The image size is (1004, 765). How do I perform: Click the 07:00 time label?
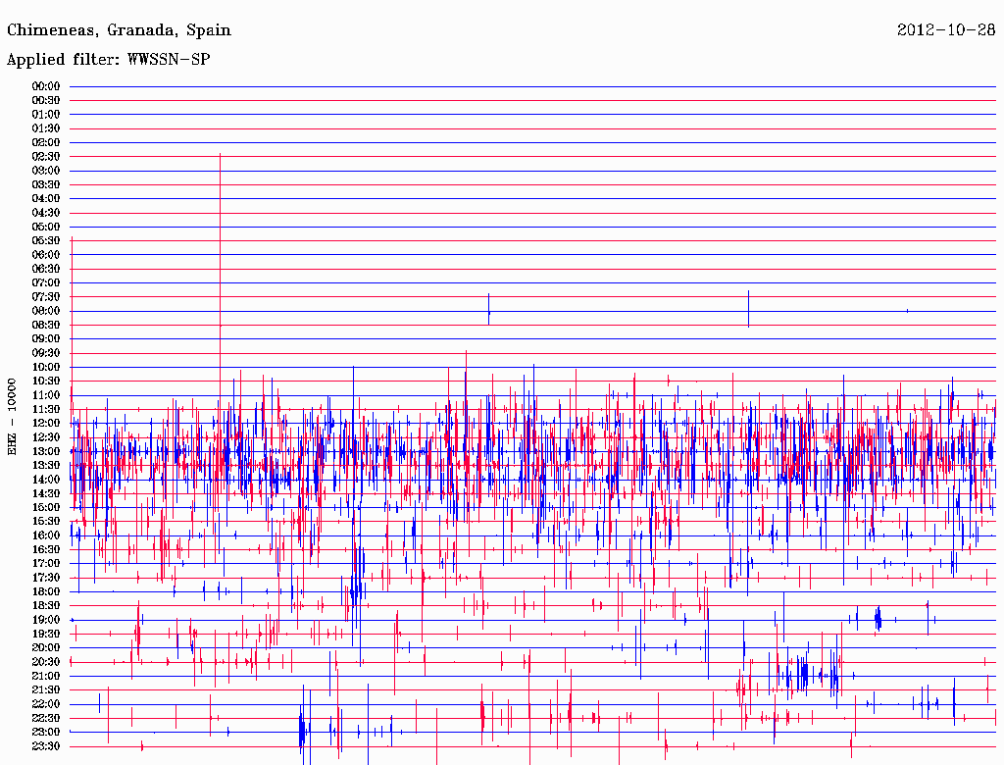coord(46,282)
